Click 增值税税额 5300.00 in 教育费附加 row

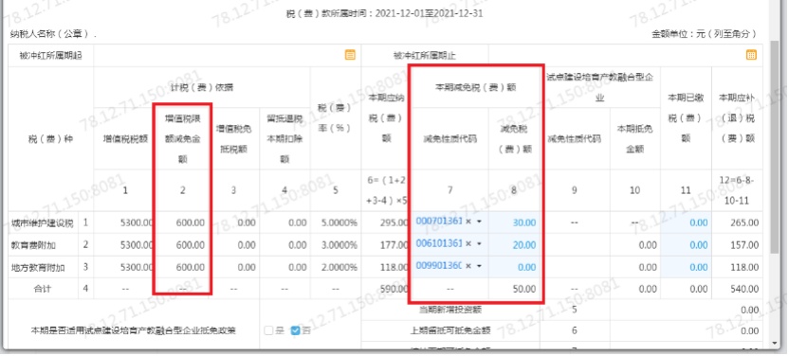click(x=136, y=244)
